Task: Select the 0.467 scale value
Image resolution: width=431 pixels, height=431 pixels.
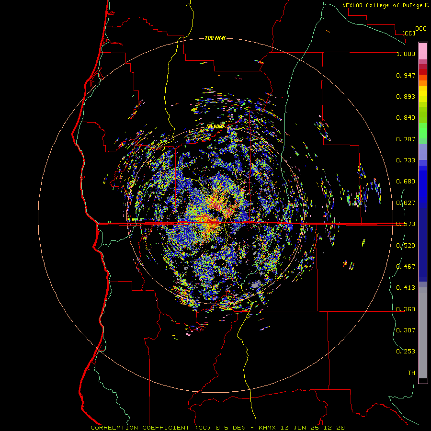Action: click(406, 267)
